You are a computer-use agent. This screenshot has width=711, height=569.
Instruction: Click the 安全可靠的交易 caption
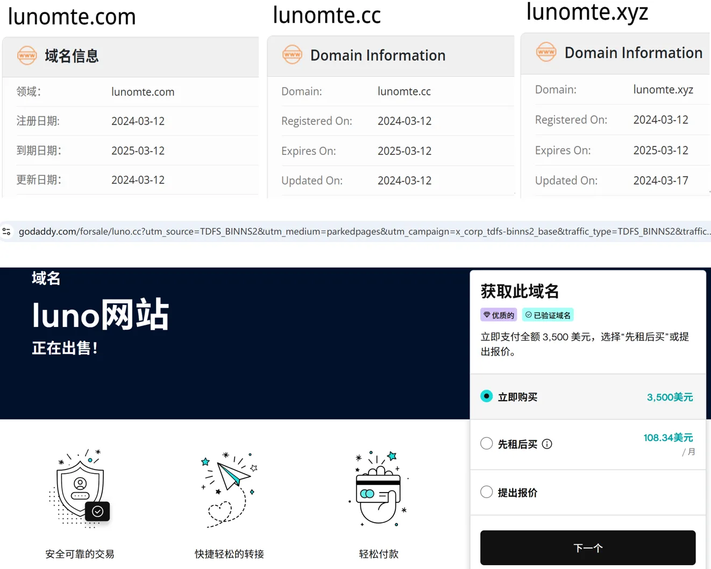(80, 554)
